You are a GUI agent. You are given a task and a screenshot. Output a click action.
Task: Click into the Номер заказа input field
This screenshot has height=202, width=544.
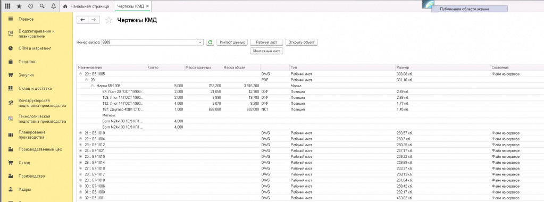149,43
